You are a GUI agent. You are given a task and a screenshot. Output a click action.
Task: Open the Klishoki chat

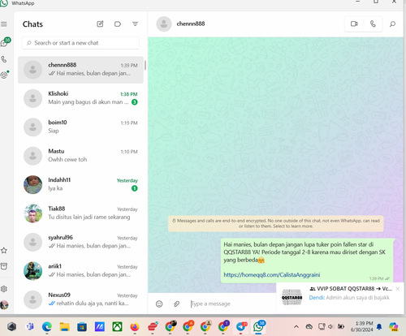[80, 98]
